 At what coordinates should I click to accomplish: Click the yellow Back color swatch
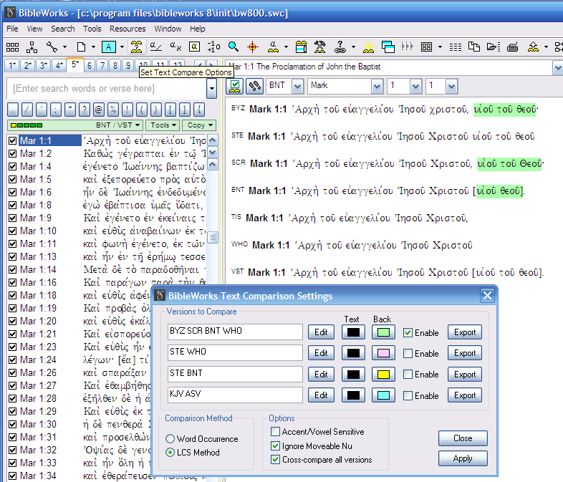point(382,375)
